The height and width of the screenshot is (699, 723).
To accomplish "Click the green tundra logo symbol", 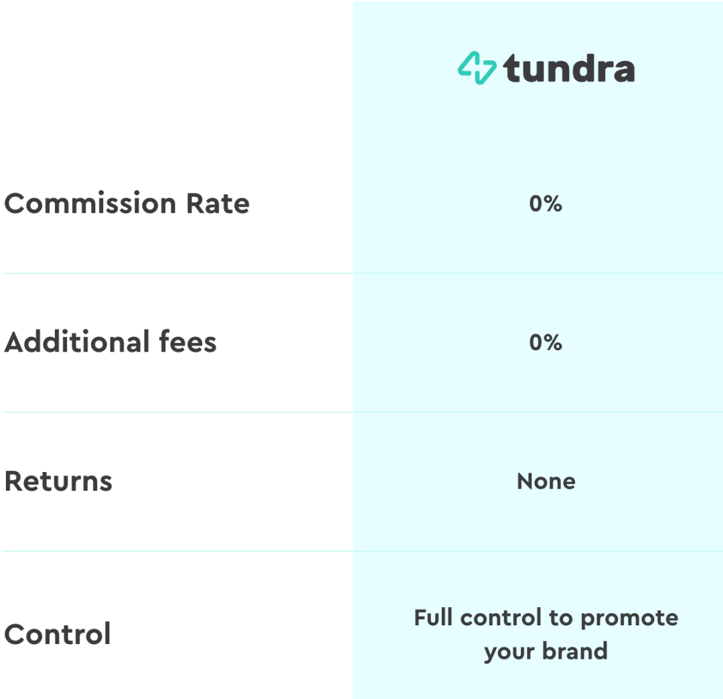I will click(x=477, y=68).
